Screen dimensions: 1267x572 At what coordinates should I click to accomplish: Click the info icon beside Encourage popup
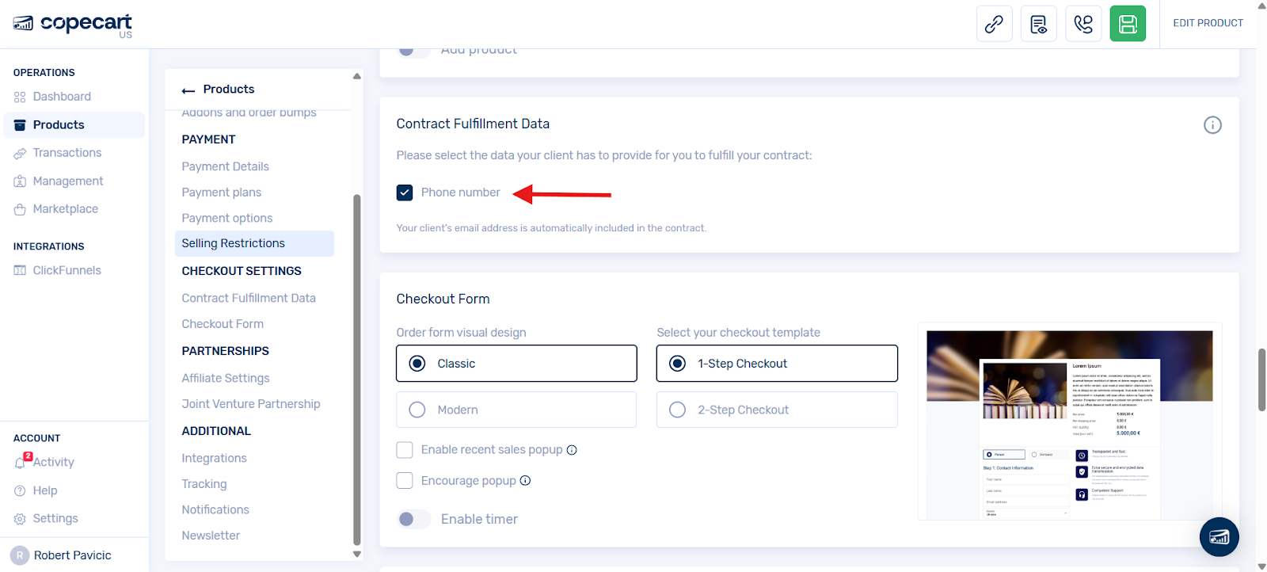click(x=525, y=481)
